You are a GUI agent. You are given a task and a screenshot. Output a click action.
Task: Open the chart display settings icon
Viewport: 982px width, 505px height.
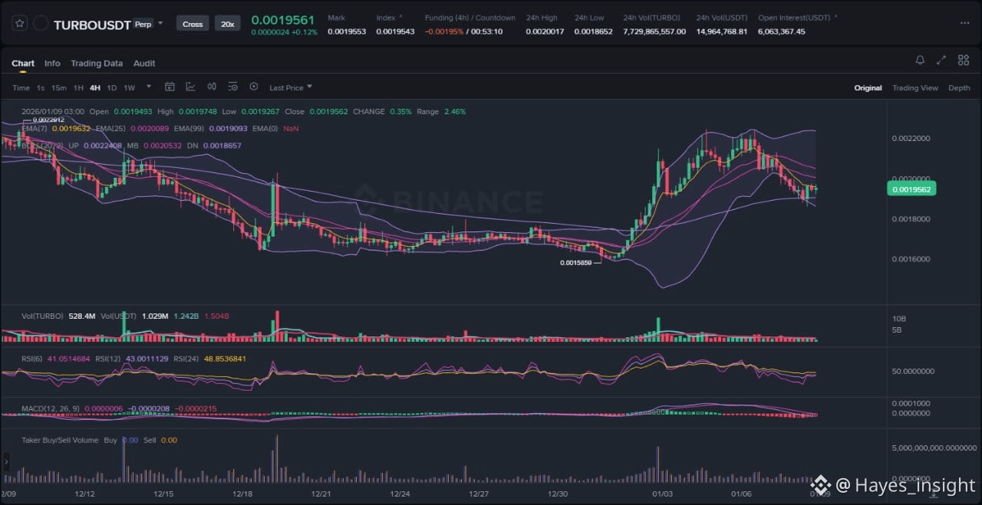click(232, 87)
